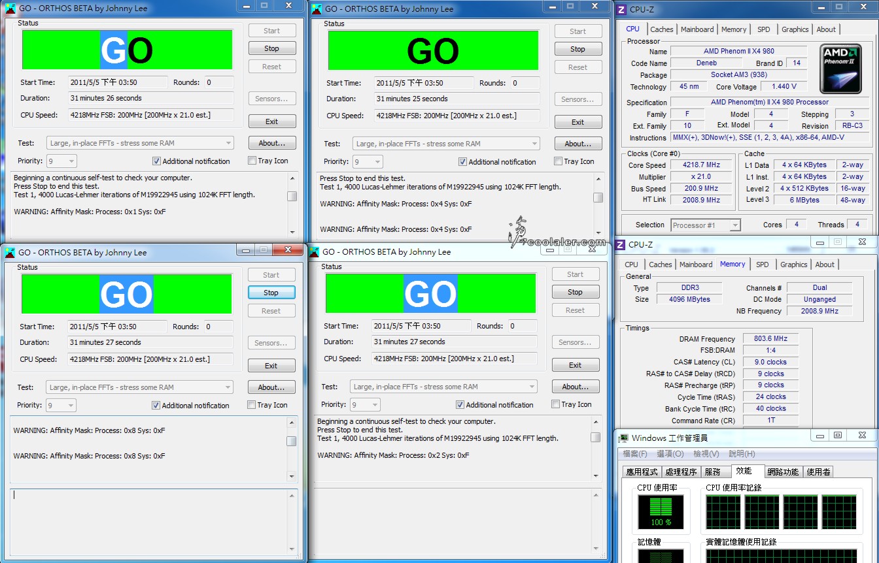This screenshot has height=563, width=879.
Task: Open Priority dropdown in 0x2 ORTHOS window
Action: tap(365, 405)
